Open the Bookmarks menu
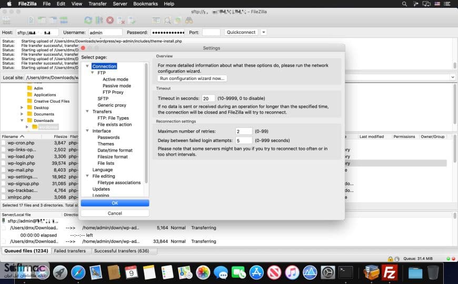This screenshot has width=458, height=284. coord(145,4)
